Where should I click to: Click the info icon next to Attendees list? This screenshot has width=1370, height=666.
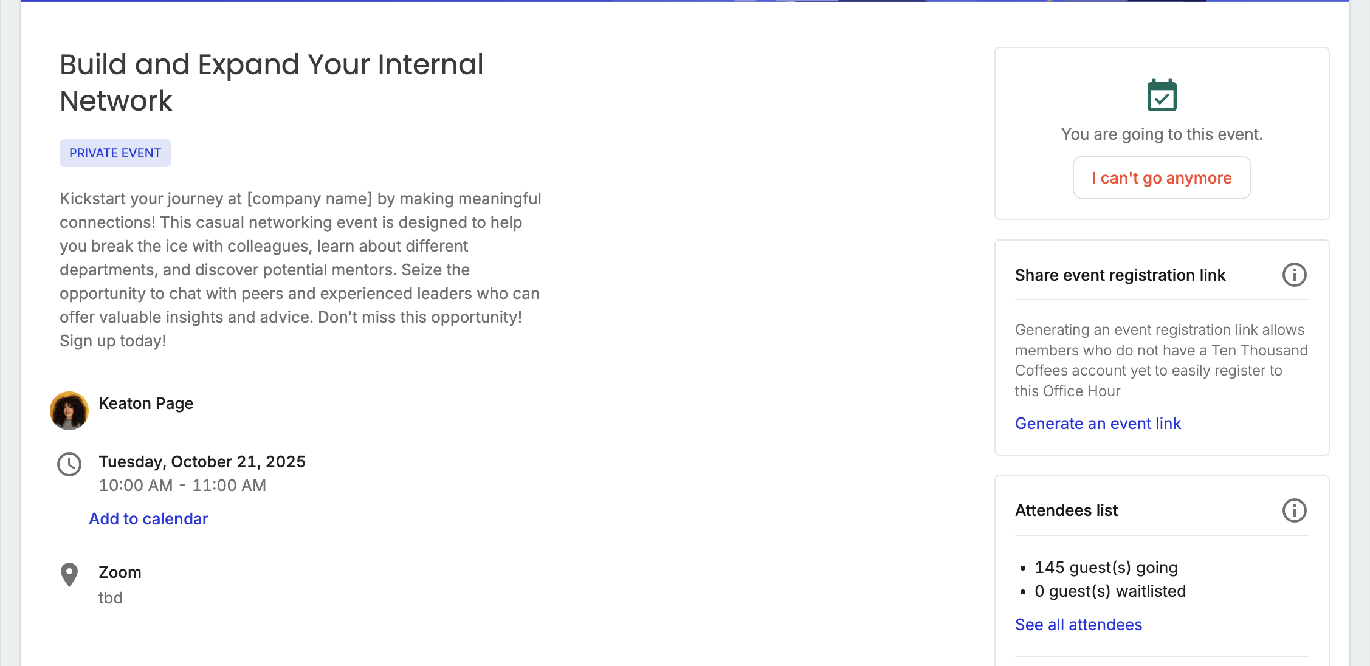pos(1294,510)
